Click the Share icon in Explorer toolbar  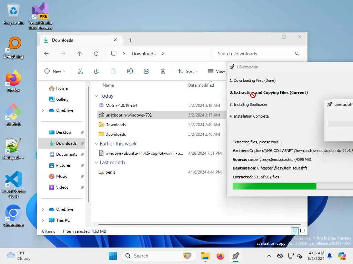tap(146, 71)
